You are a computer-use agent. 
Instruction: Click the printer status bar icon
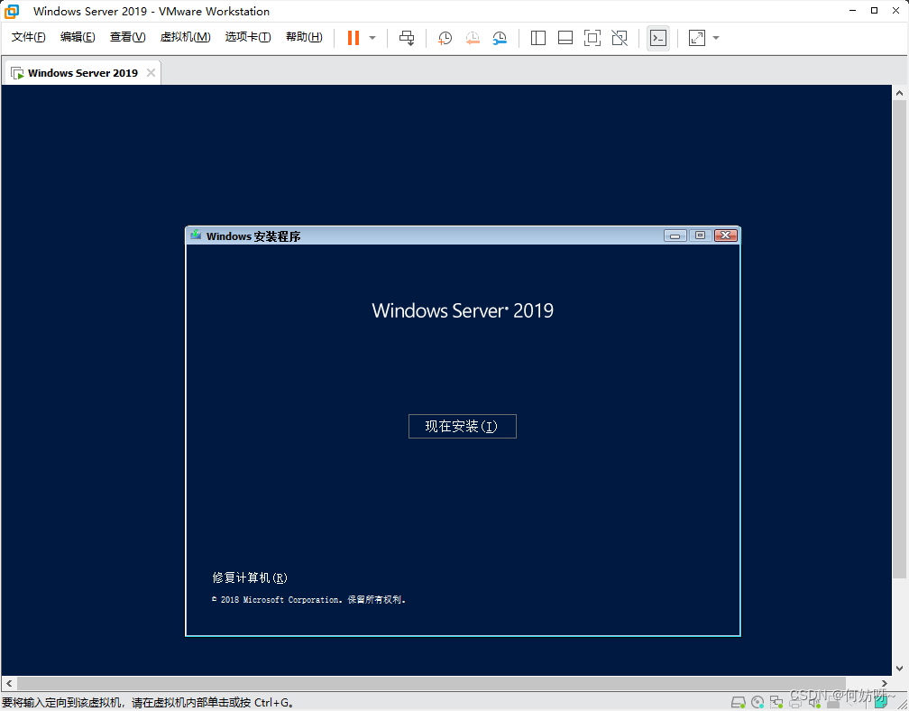click(795, 703)
